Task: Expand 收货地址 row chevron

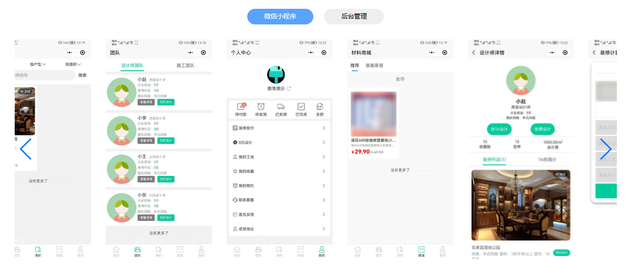Action: [x=324, y=229]
